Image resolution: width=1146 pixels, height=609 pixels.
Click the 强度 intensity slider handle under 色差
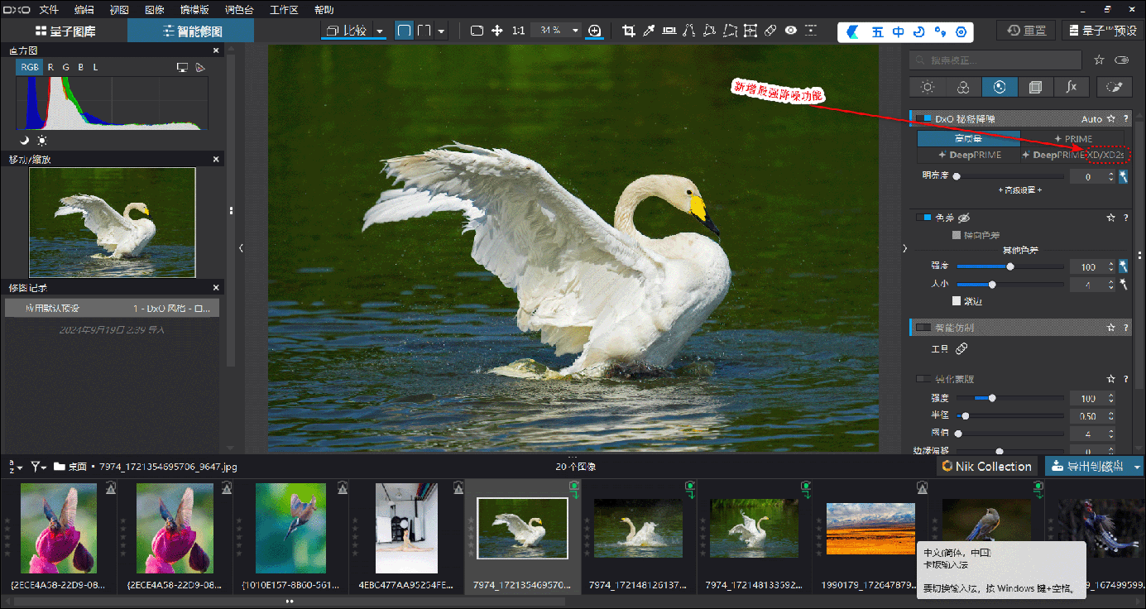(x=1010, y=266)
